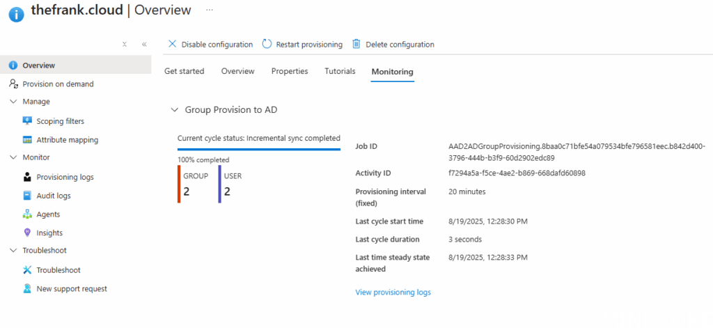Click the Attribute mapping icon
The width and height of the screenshot is (713, 328).
pyautogui.click(x=27, y=140)
